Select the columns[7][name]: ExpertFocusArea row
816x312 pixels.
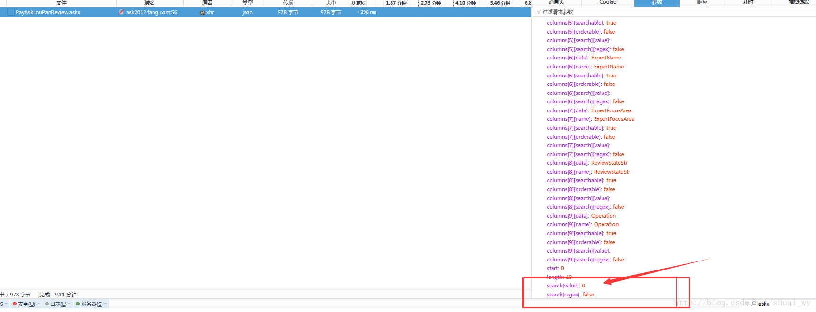tap(590, 119)
